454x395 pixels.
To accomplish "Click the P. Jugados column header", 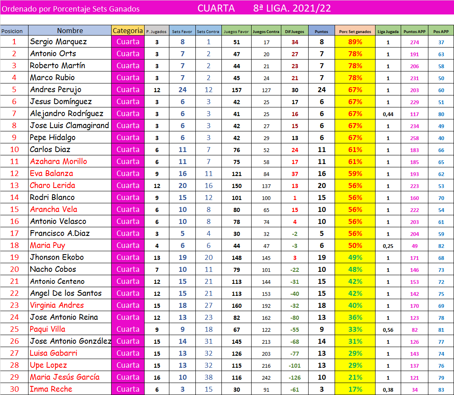I will [x=157, y=31].
